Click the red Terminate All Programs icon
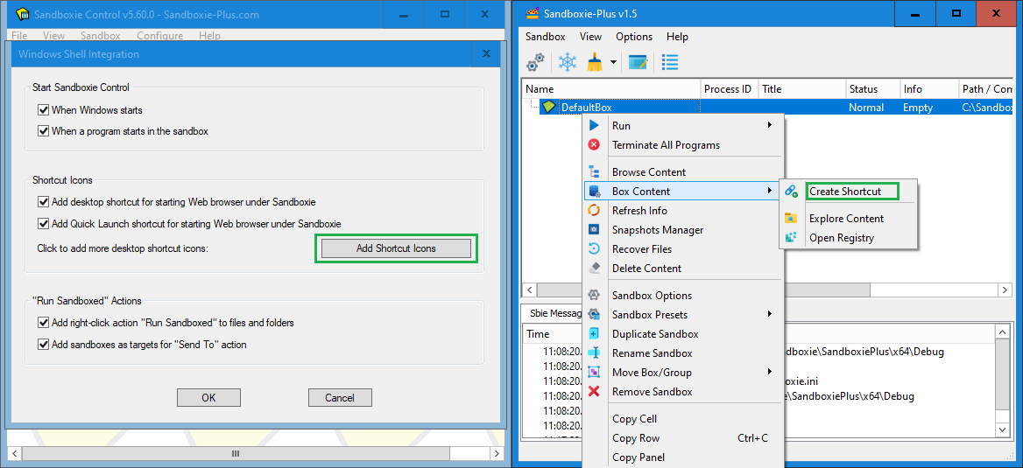Image resolution: width=1023 pixels, height=468 pixels. (x=595, y=145)
